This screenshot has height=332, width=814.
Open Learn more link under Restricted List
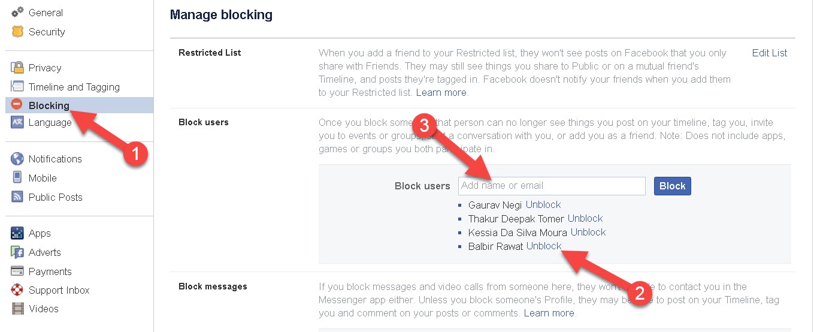[x=441, y=92]
